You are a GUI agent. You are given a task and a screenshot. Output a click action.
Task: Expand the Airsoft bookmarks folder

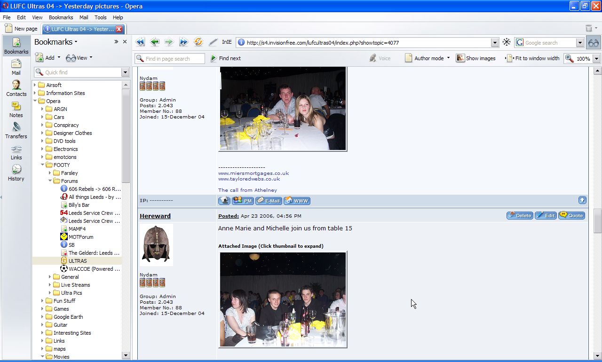[35, 85]
